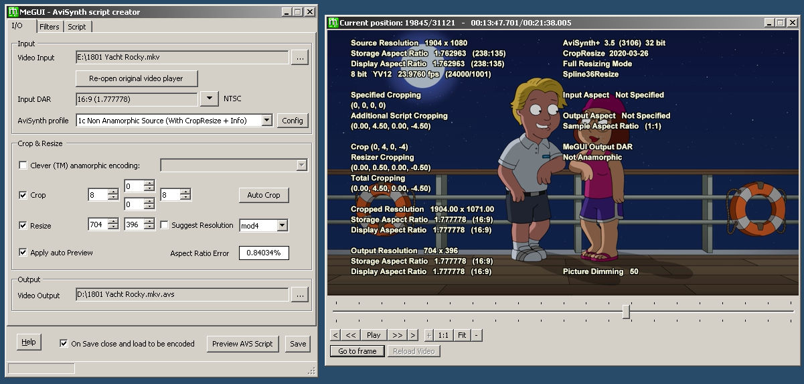Click the video position slider thumb

point(626,312)
